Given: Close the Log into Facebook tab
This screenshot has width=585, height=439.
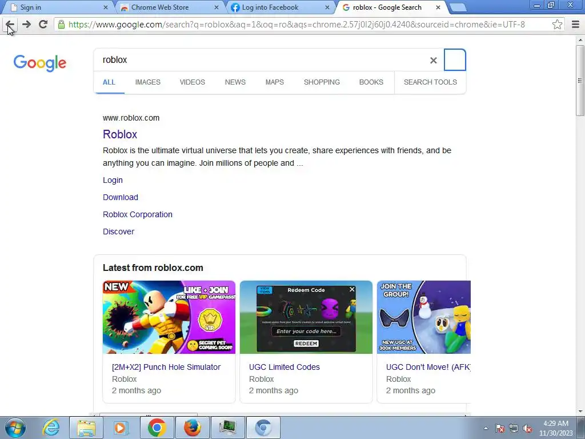Looking at the screenshot, I should (327, 7).
